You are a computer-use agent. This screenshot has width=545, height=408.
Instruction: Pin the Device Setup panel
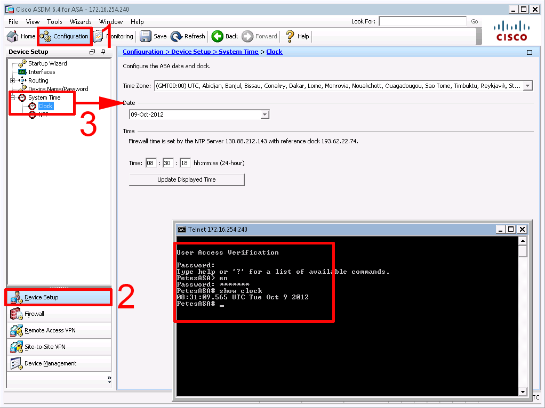click(103, 52)
